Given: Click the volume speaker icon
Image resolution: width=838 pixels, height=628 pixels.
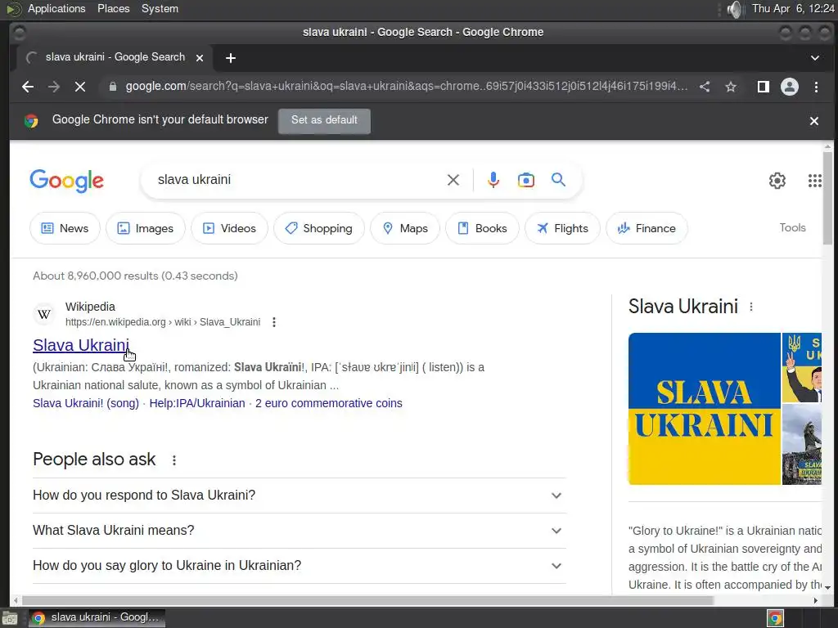Looking at the screenshot, I should [x=736, y=9].
